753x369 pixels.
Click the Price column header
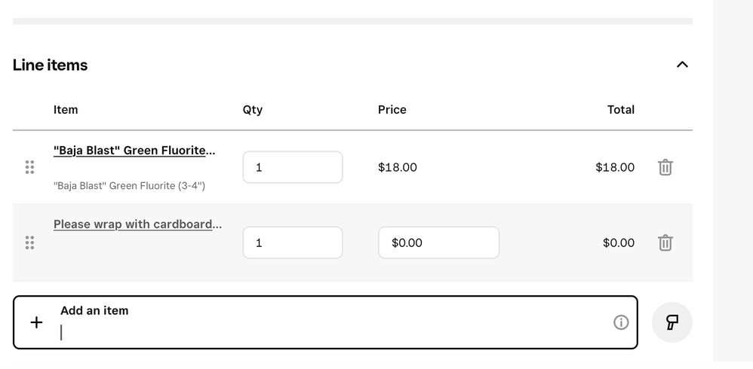[x=392, y=110]
